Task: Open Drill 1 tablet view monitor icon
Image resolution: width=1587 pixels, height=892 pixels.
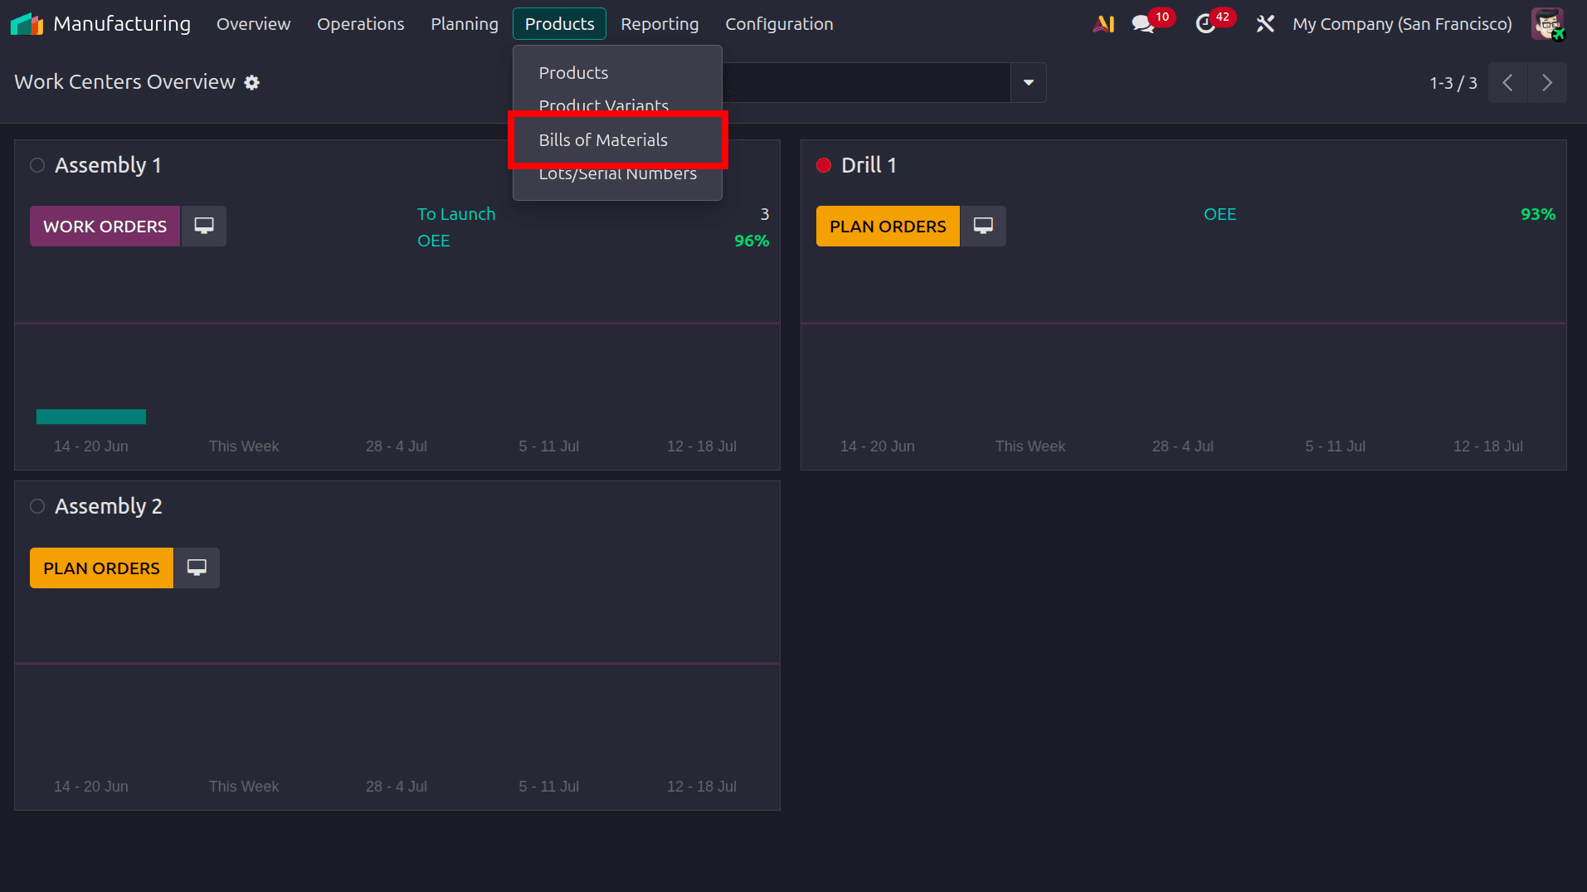Action: point(983,226)
